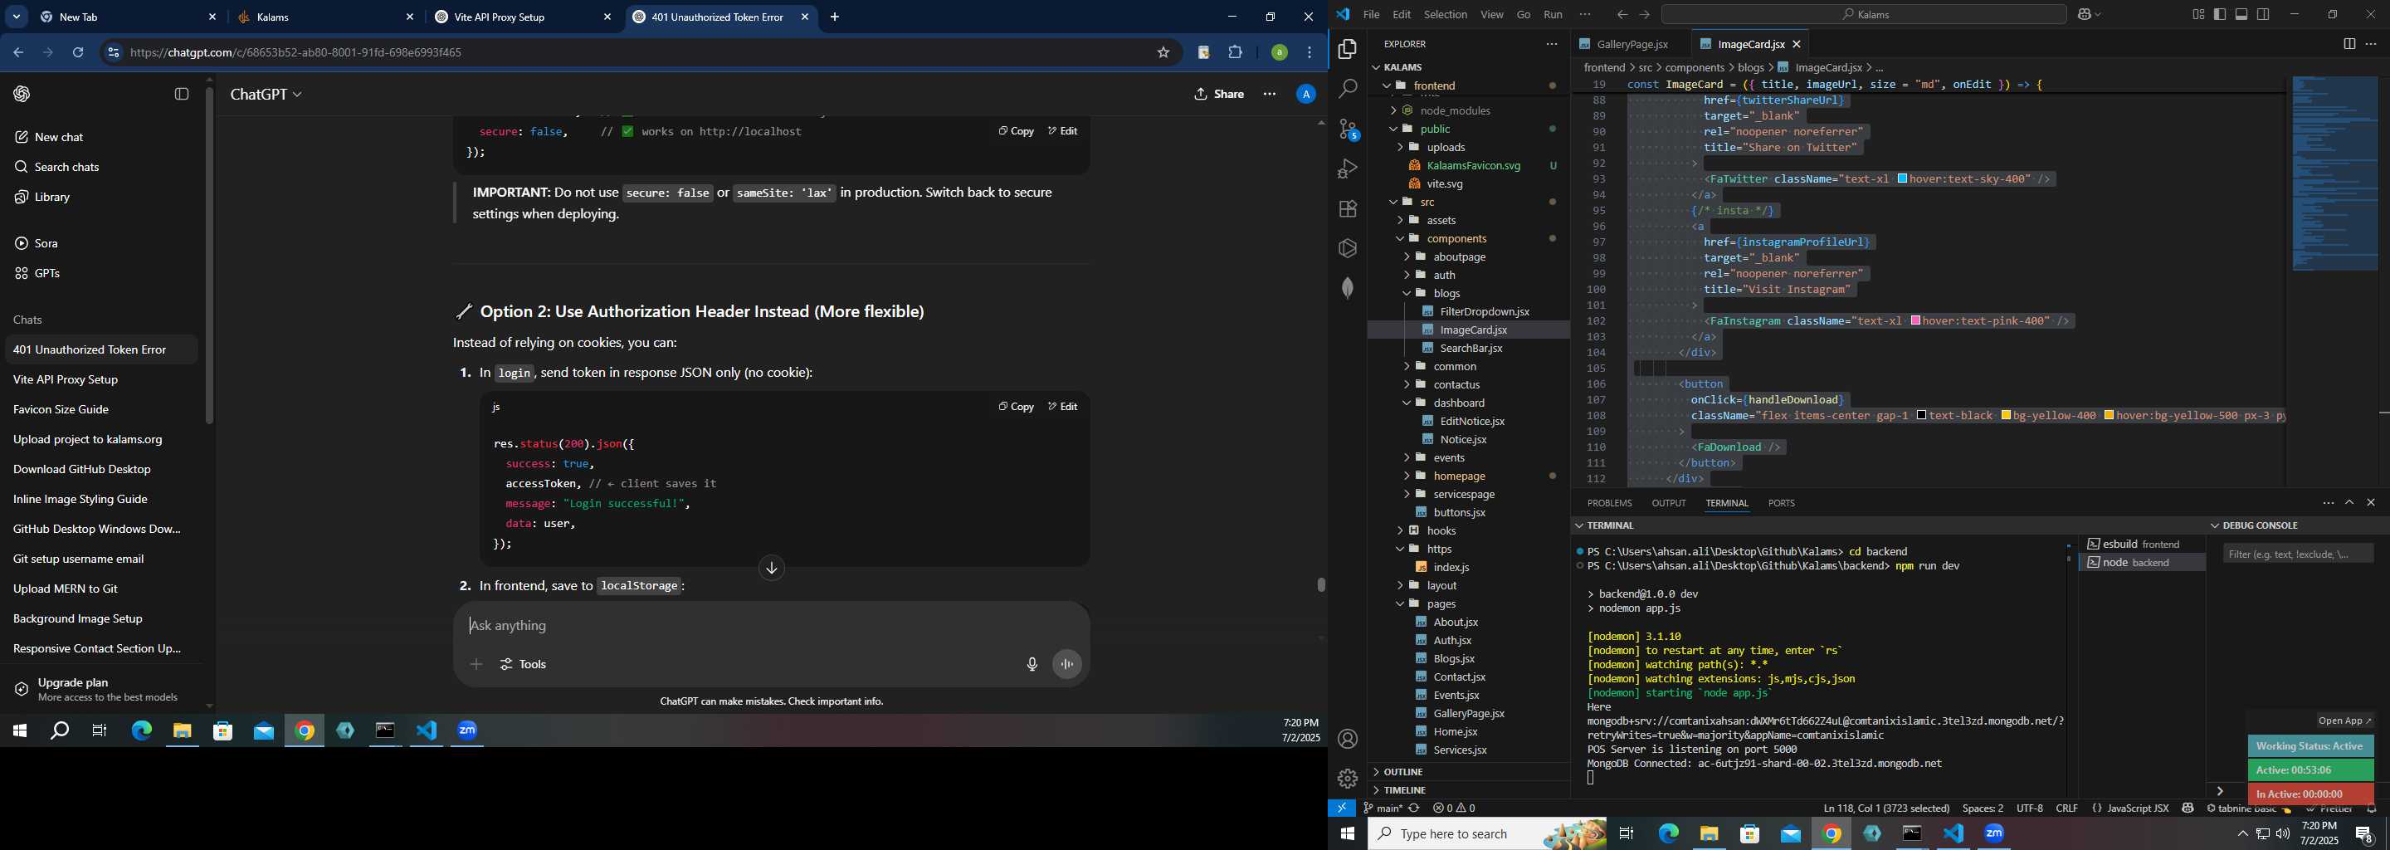
Task: Open VS Code Explorer view icon
Action: pos(1347,49)
